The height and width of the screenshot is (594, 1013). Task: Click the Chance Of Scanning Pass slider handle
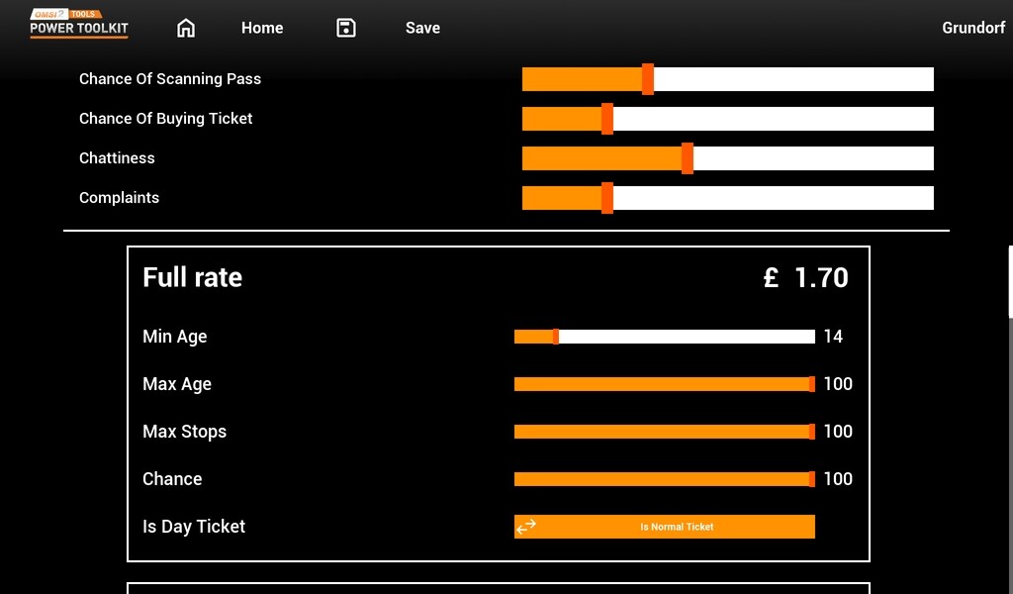coord(649,78)
